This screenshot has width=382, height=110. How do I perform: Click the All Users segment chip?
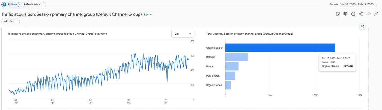(x=11, y=4)
